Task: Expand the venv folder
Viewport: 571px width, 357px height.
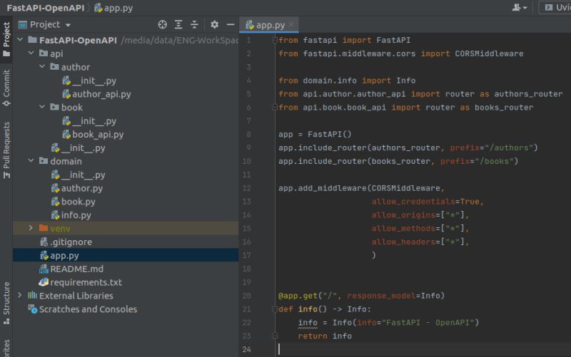Action: pos(31,228)
